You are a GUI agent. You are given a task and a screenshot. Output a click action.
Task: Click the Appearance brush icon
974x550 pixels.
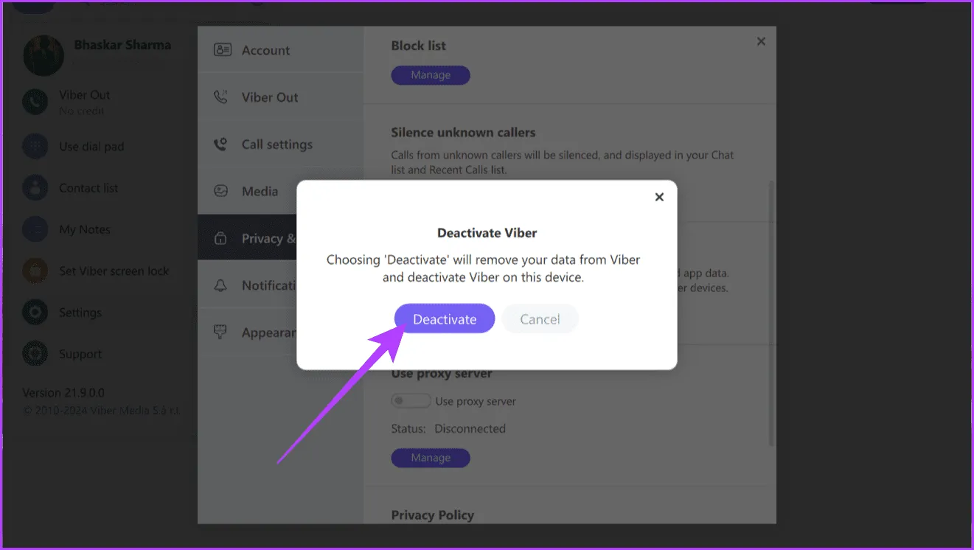(220, 333)
